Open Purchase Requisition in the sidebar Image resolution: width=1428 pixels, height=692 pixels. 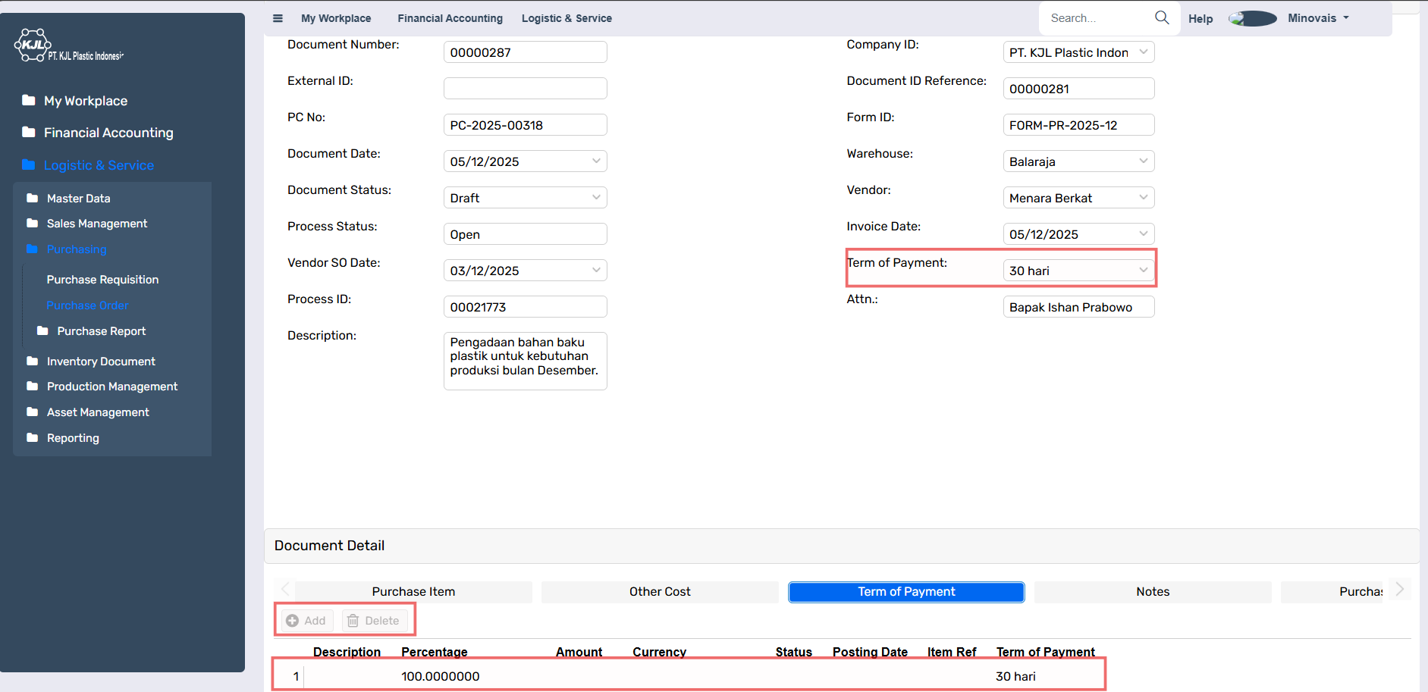coord(102,280)
